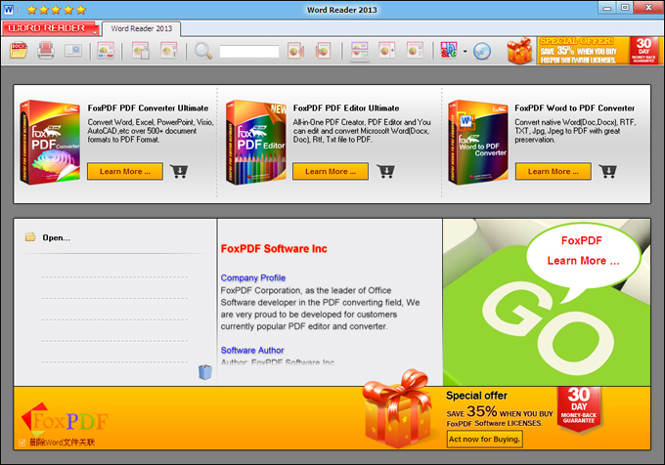Click the blue recycle bin icon
The image size is (665, 465).
[x=205, y=371]
